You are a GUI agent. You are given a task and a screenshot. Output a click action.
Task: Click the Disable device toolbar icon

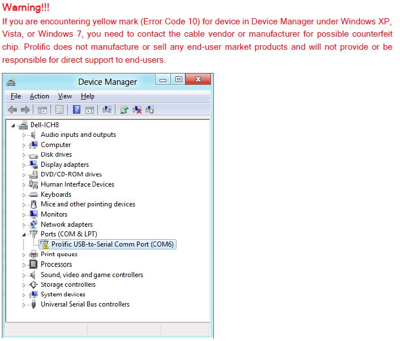click(x=149, y=110)
